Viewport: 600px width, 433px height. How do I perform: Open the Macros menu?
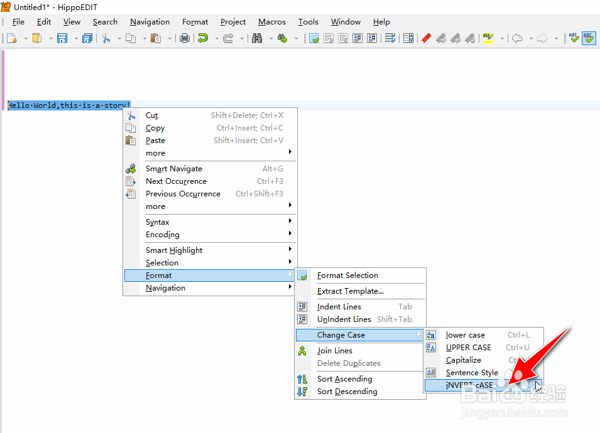[272, 22]
